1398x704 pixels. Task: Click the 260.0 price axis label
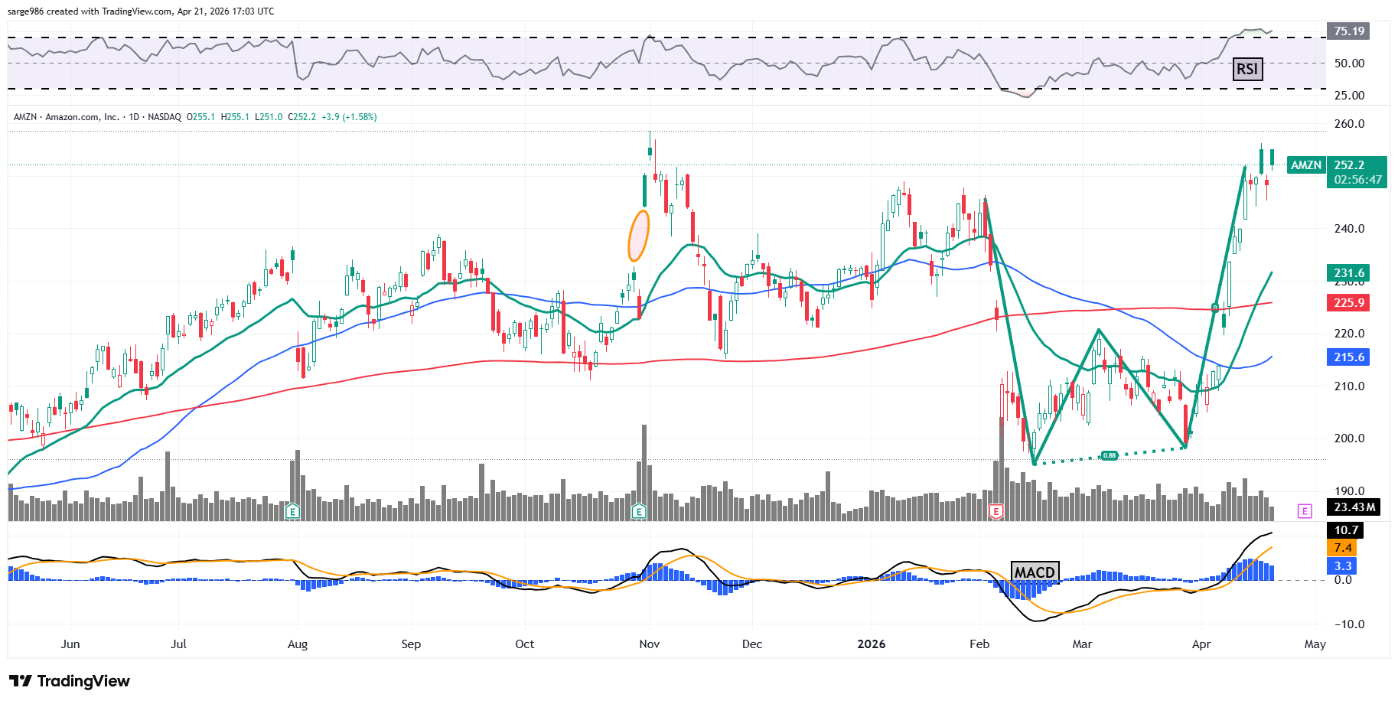[x=1349, y=124]
